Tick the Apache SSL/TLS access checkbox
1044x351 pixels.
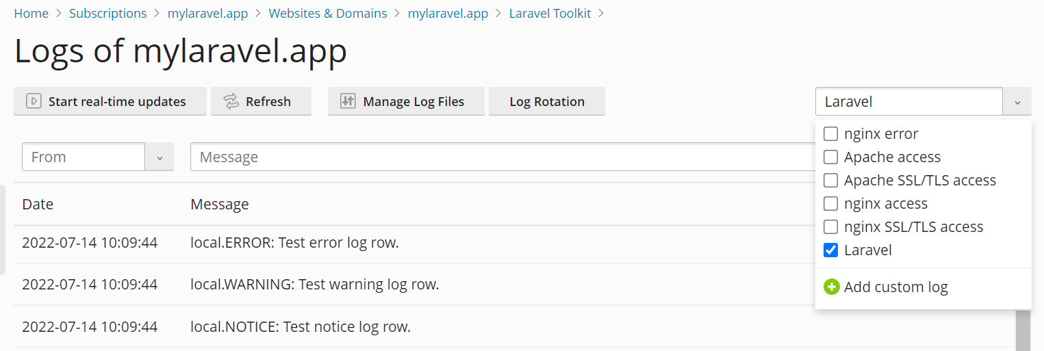(x=830, y=181)
